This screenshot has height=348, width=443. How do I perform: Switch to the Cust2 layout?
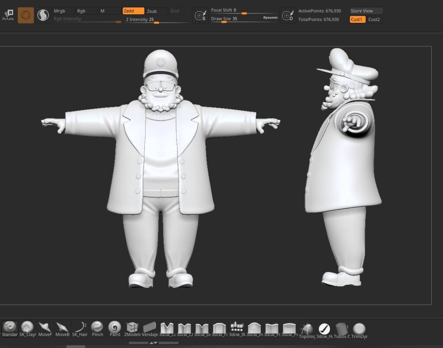(375, 19)
